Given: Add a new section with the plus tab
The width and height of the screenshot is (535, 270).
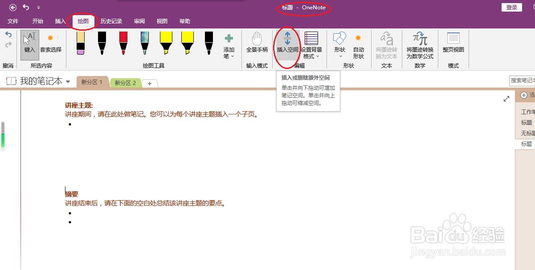Looking at the screenshot, I should tap(150, 83).
